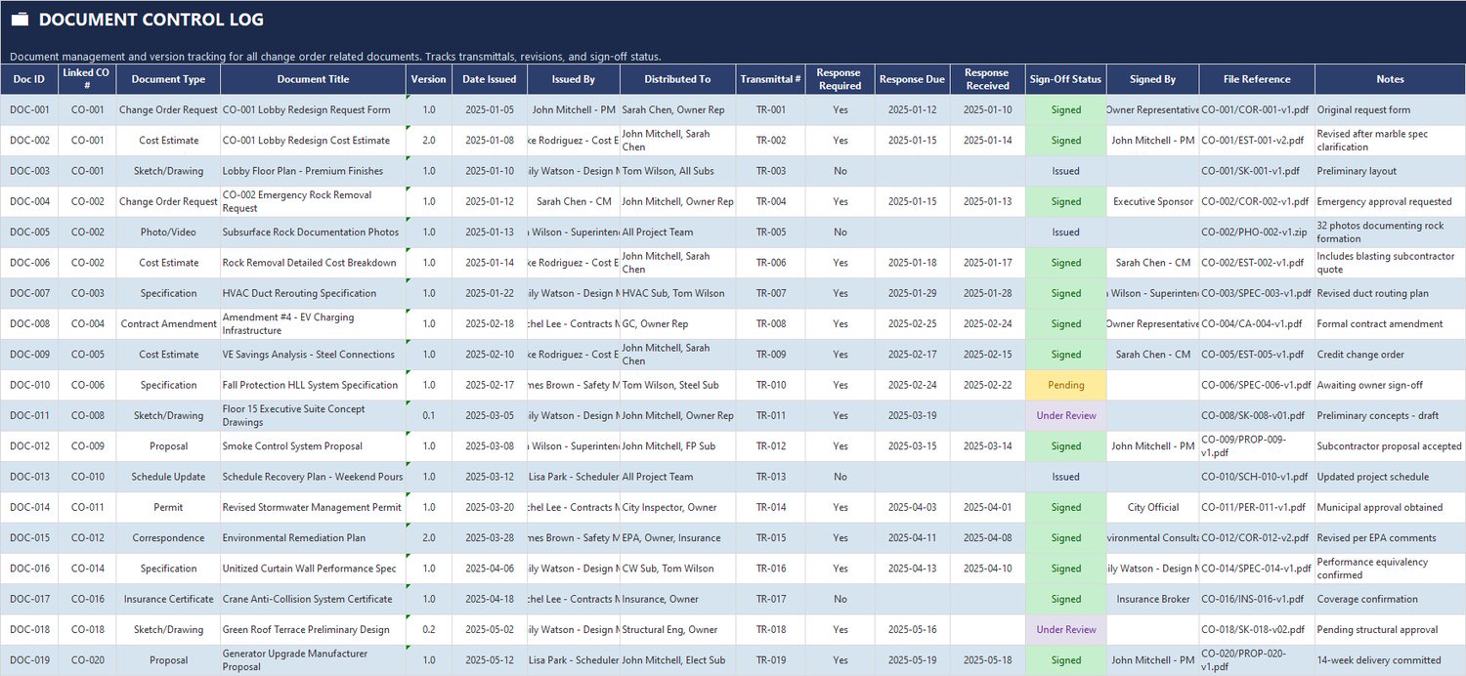Screen dimensions: 1466x676
Task: Click response due date 2025-05-16
Action: coord(912,629)
